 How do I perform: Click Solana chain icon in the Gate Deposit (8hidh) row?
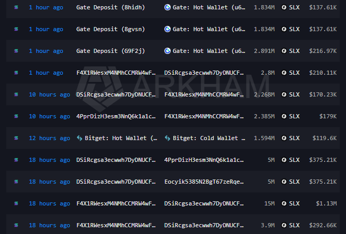tap(16, 7)
